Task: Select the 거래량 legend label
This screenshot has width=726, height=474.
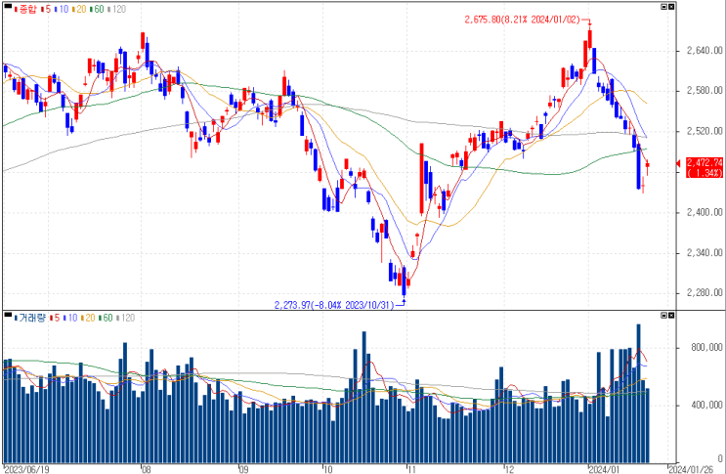Action: point(30,318)
